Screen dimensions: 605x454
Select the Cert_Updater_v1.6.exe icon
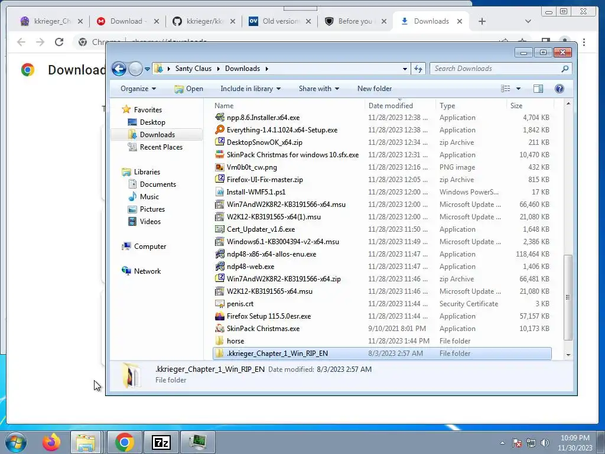point(220,229)
